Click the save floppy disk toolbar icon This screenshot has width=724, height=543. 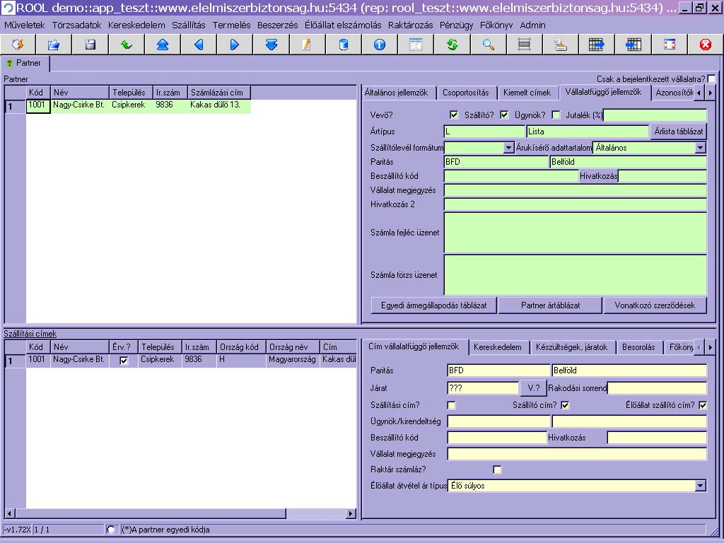point(90,45)
